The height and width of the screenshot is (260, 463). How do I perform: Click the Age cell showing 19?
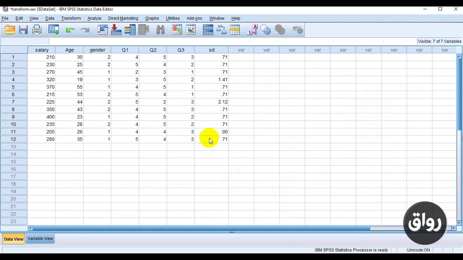69,79
